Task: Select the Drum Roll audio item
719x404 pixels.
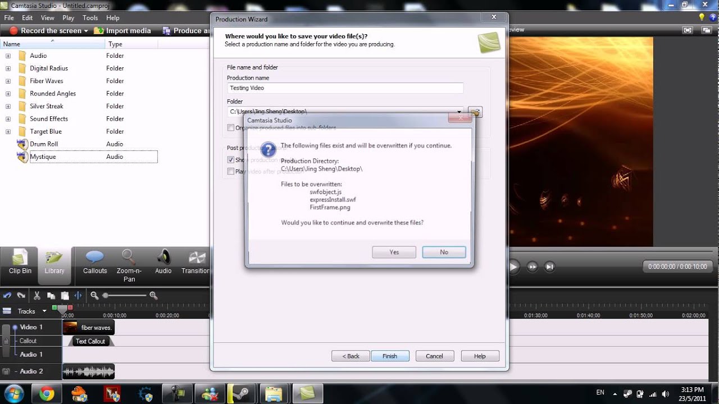Action: [44, 144]
